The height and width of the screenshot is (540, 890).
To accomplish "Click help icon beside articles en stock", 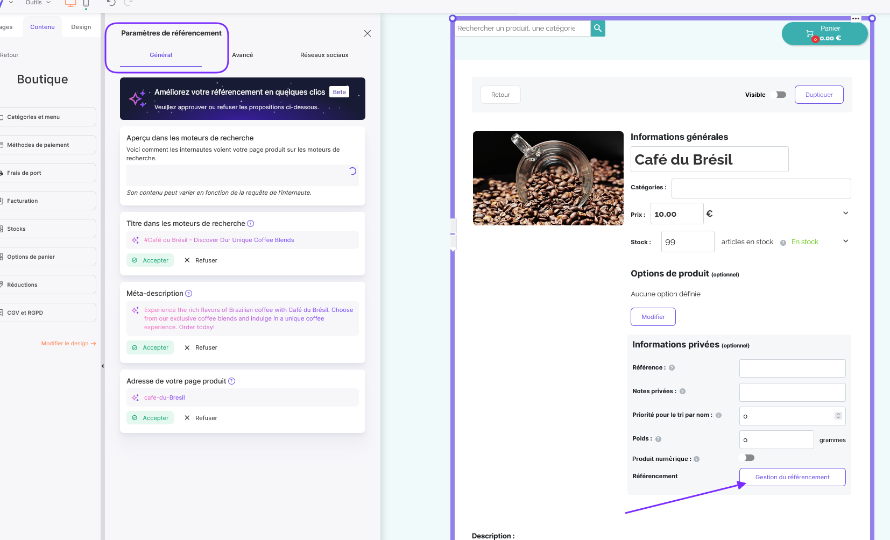I will click(783, 243).
